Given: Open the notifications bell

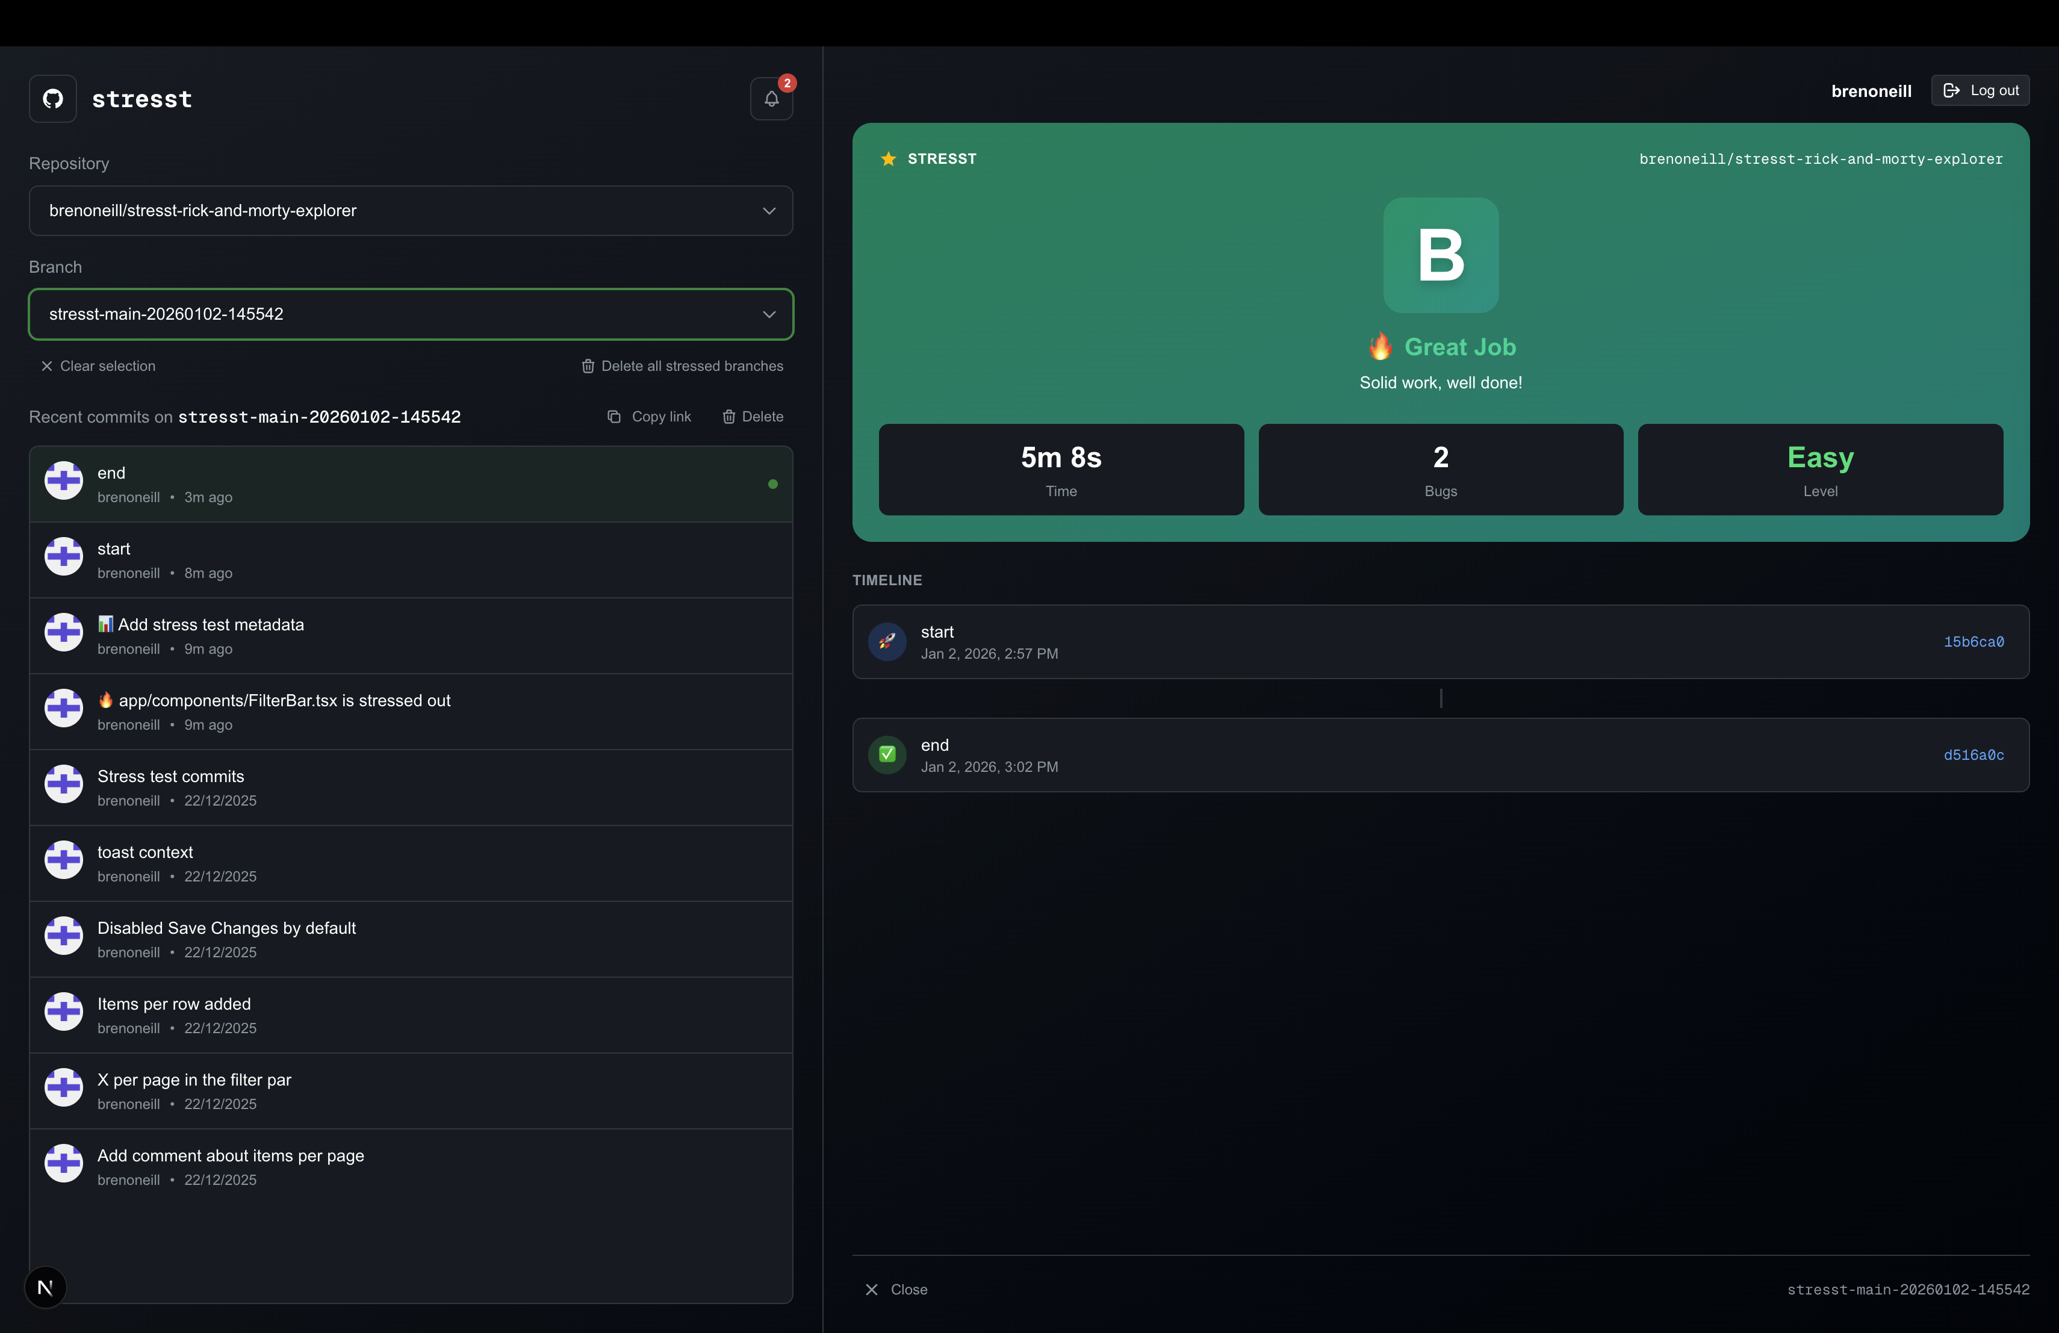Looking at the screenshot, I should (771, 99).
